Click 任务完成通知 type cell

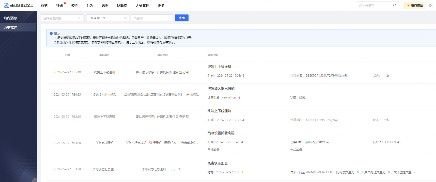point(104,143)
